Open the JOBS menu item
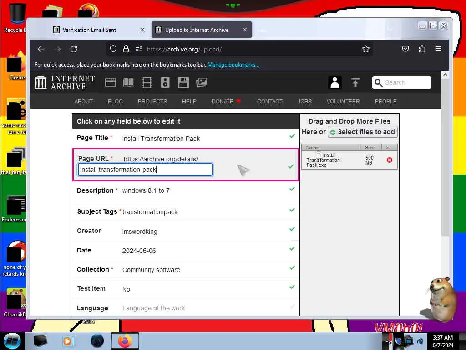Image resolution: width=466 pixels, height=350 pixels. coord(304,102)
